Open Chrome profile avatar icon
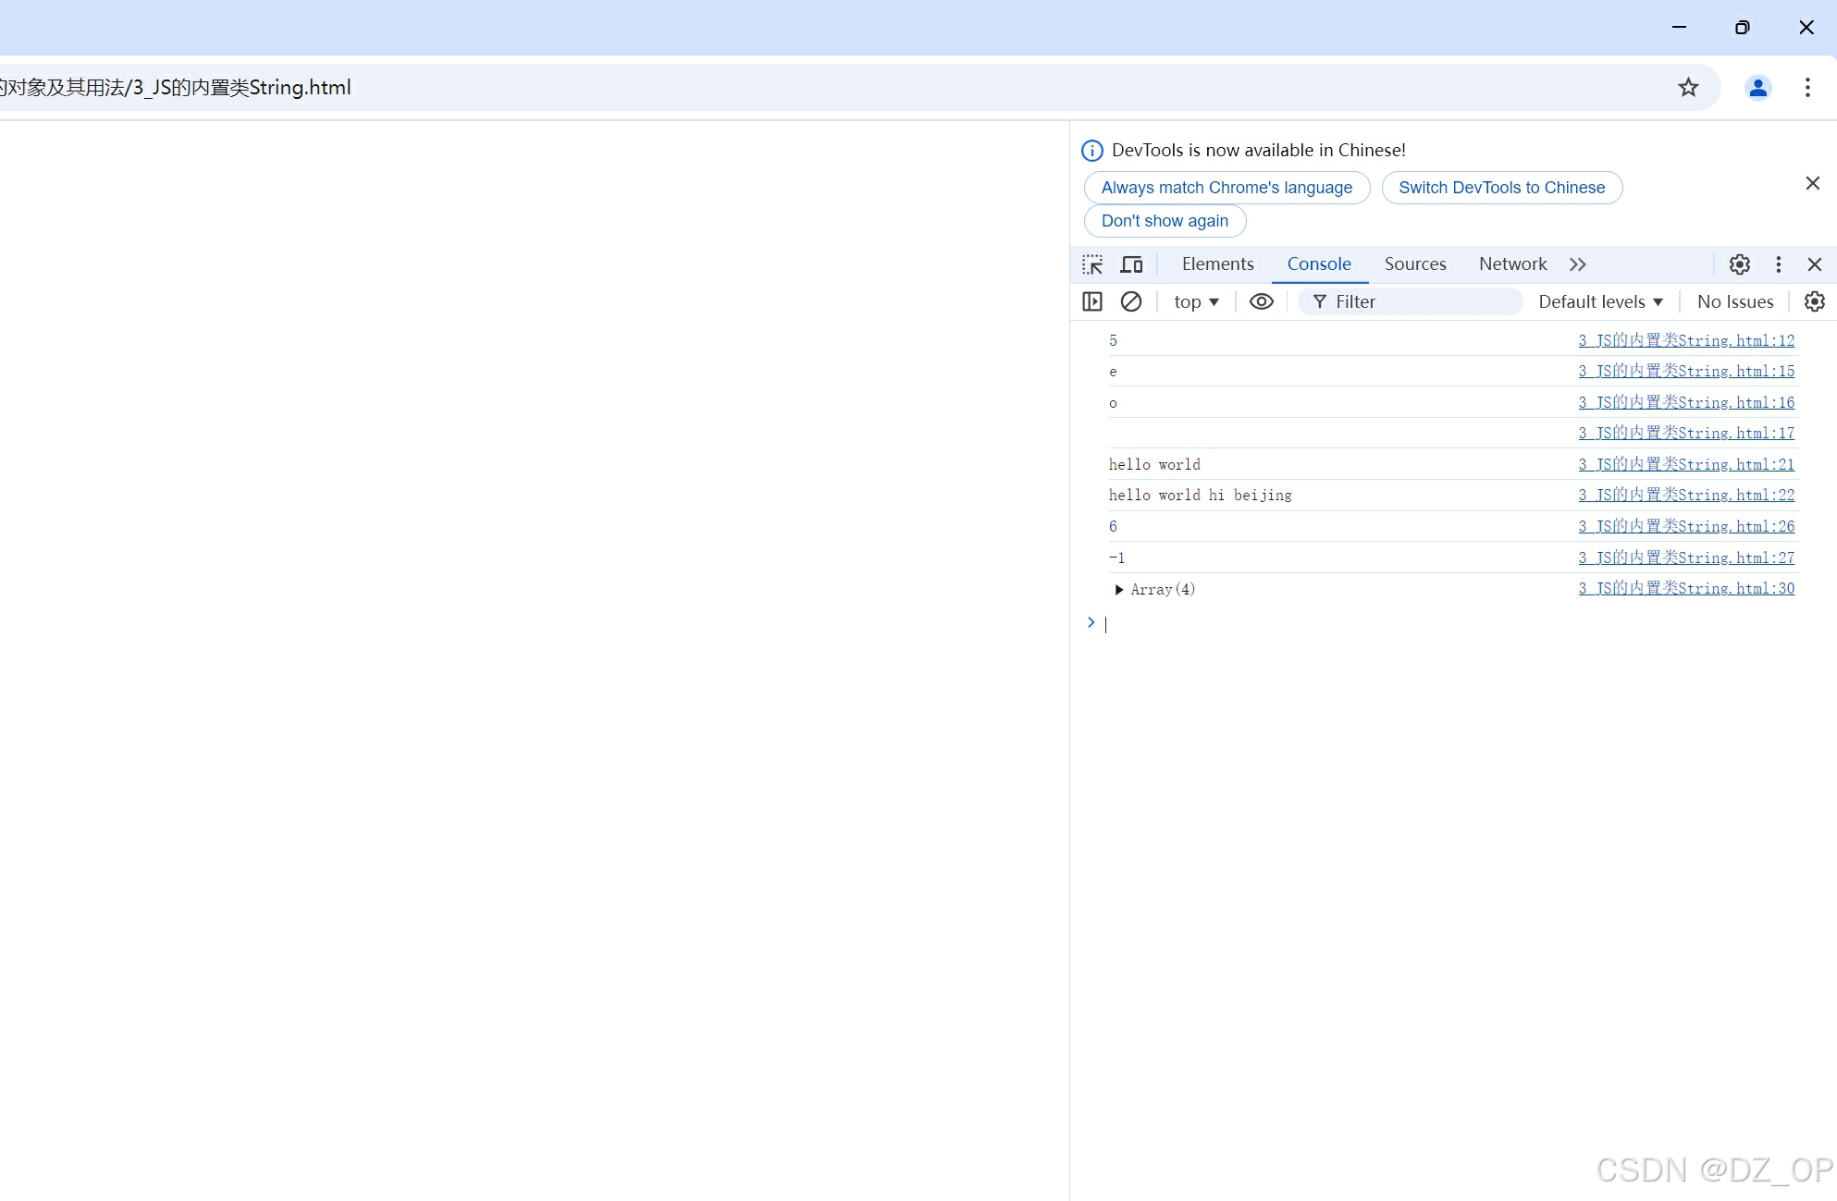This screenshot has height=1201, width=1837. click(x=1757, y=87)
